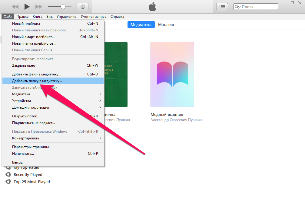Open the AirPlay output icon
Viewport: 305px width, 210px height.
tap(82, 7)
